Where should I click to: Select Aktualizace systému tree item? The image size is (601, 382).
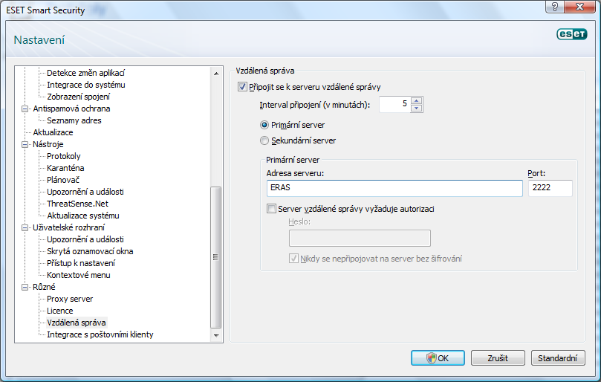click(82, 216)
